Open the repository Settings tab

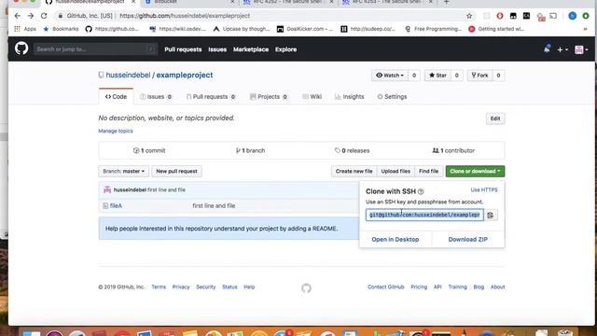point(392,97)
